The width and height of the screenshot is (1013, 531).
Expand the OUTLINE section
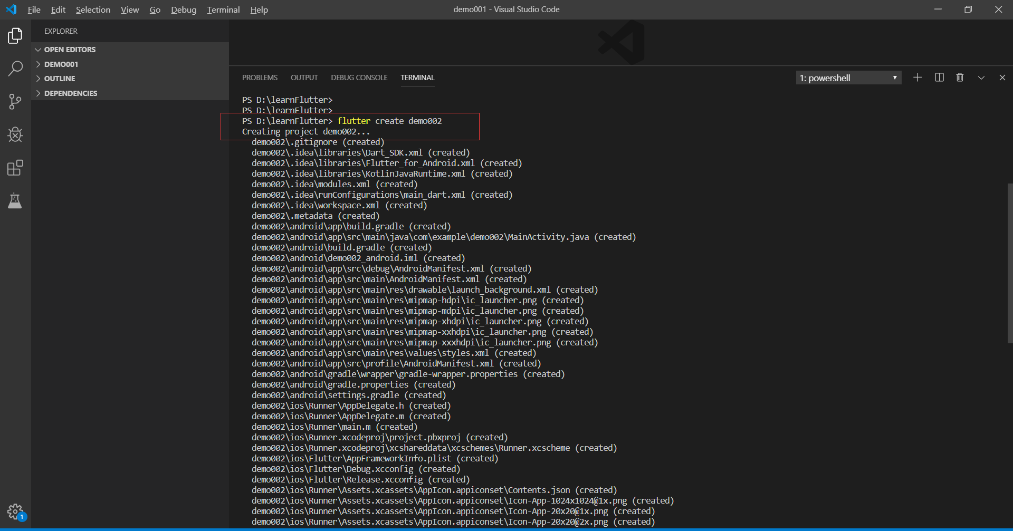(130, 79)
